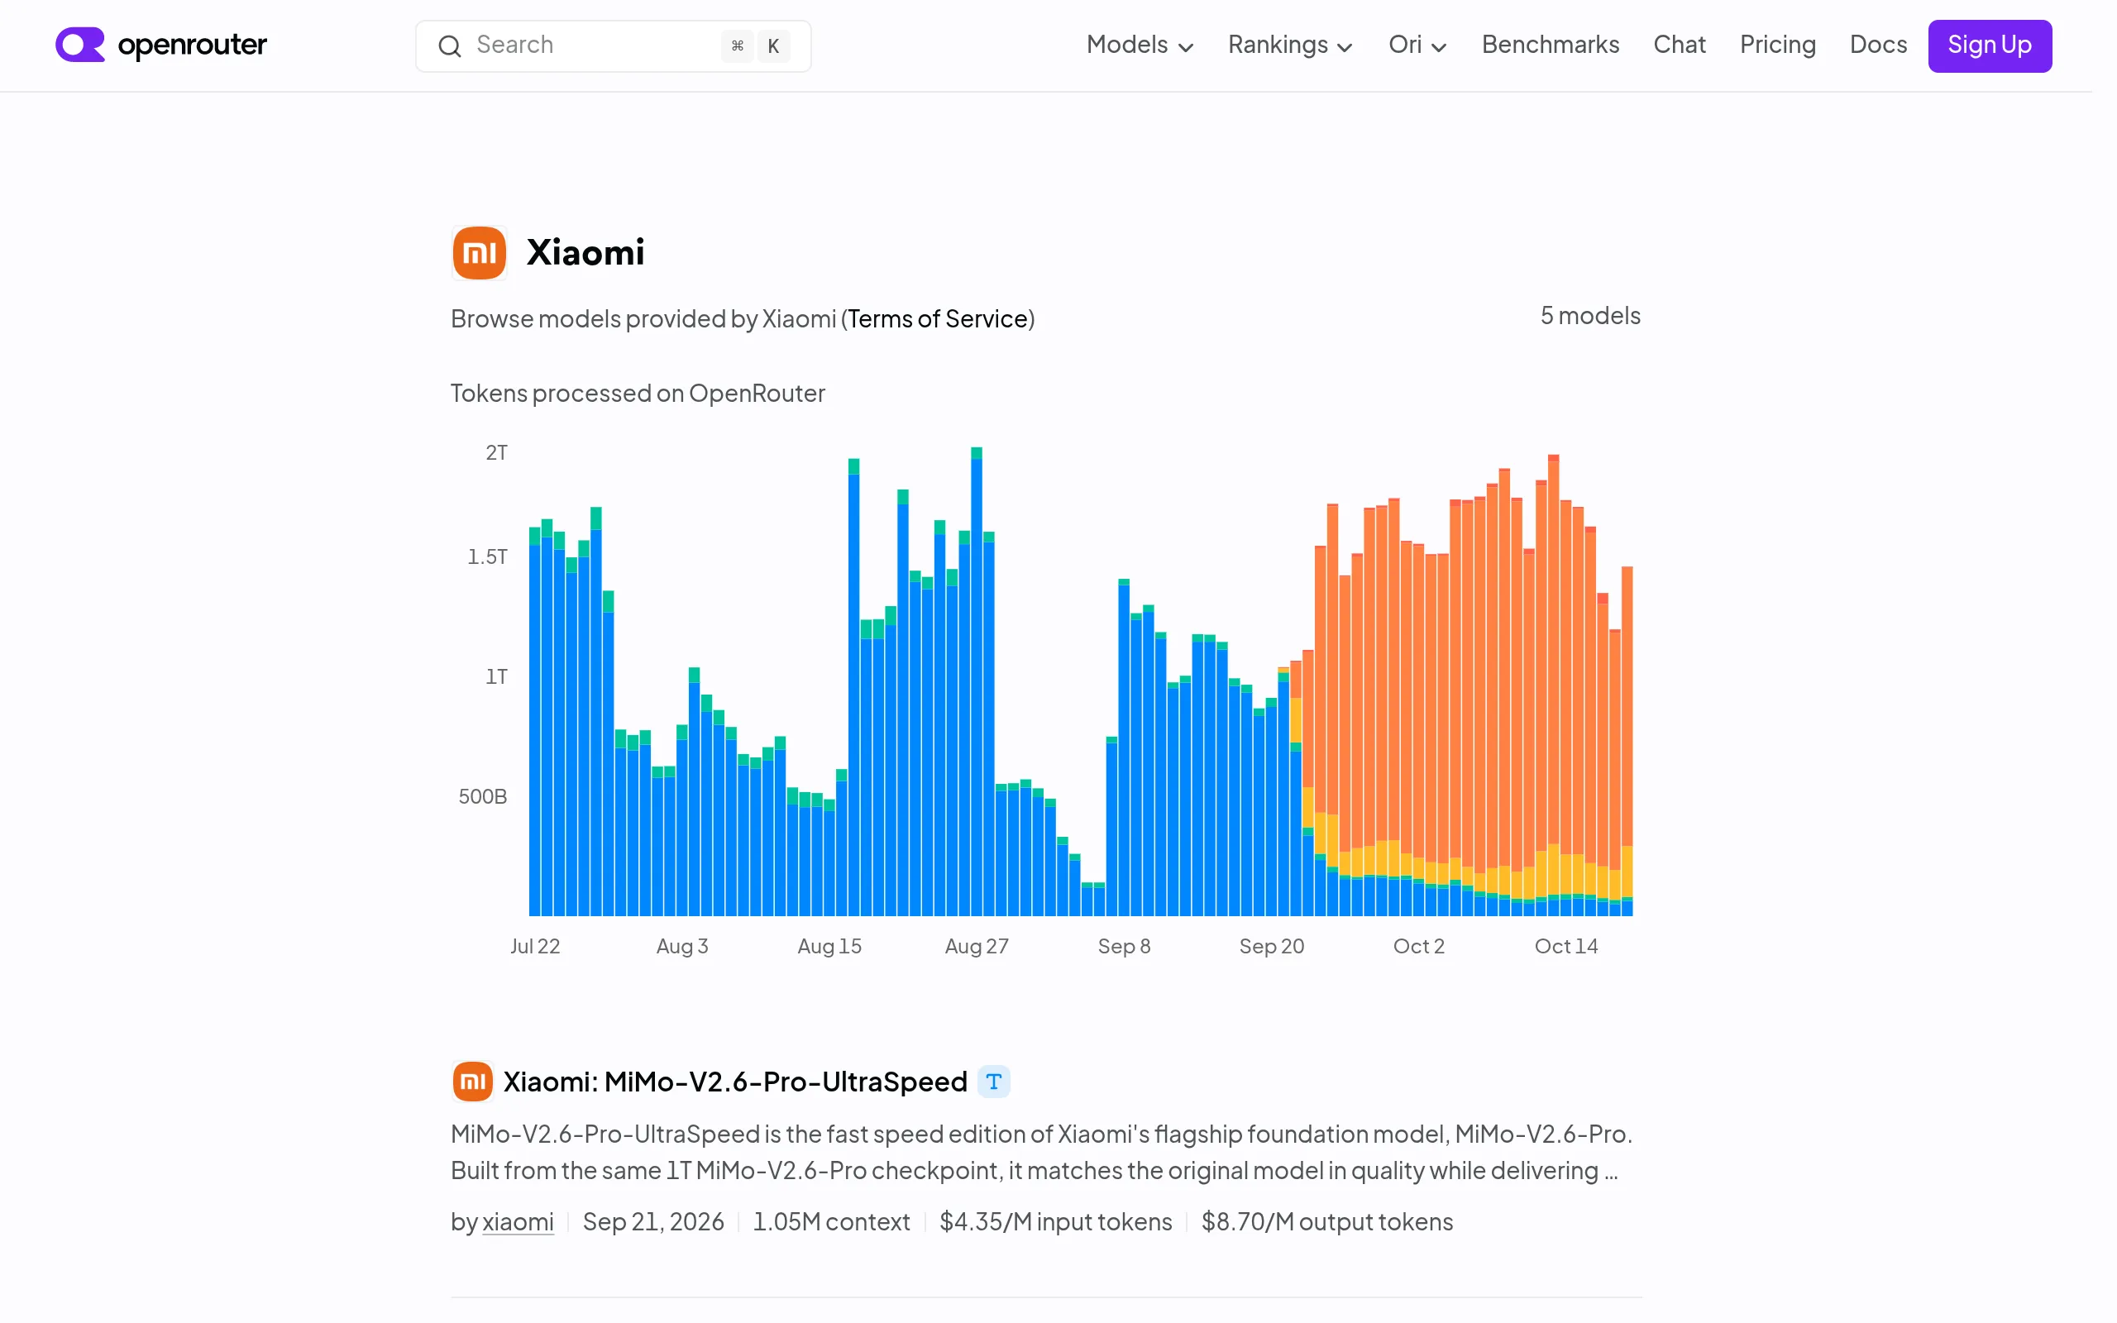The image size is (2117, 1323).
Task: Open the Benchmarks page
Action: (1551, 45)
